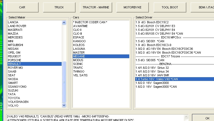
Task: Confirm selection with the OK button
Action: [x=207, y=118]
